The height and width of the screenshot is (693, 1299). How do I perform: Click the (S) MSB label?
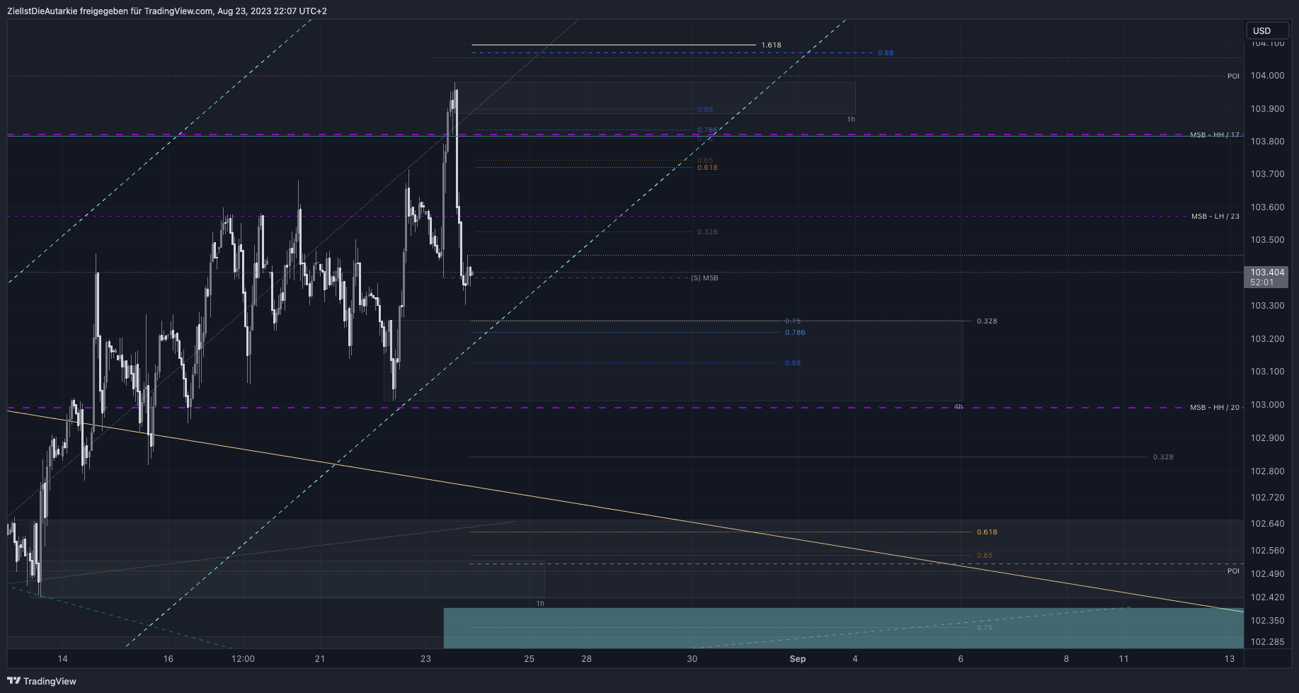[x=704, y=277]
